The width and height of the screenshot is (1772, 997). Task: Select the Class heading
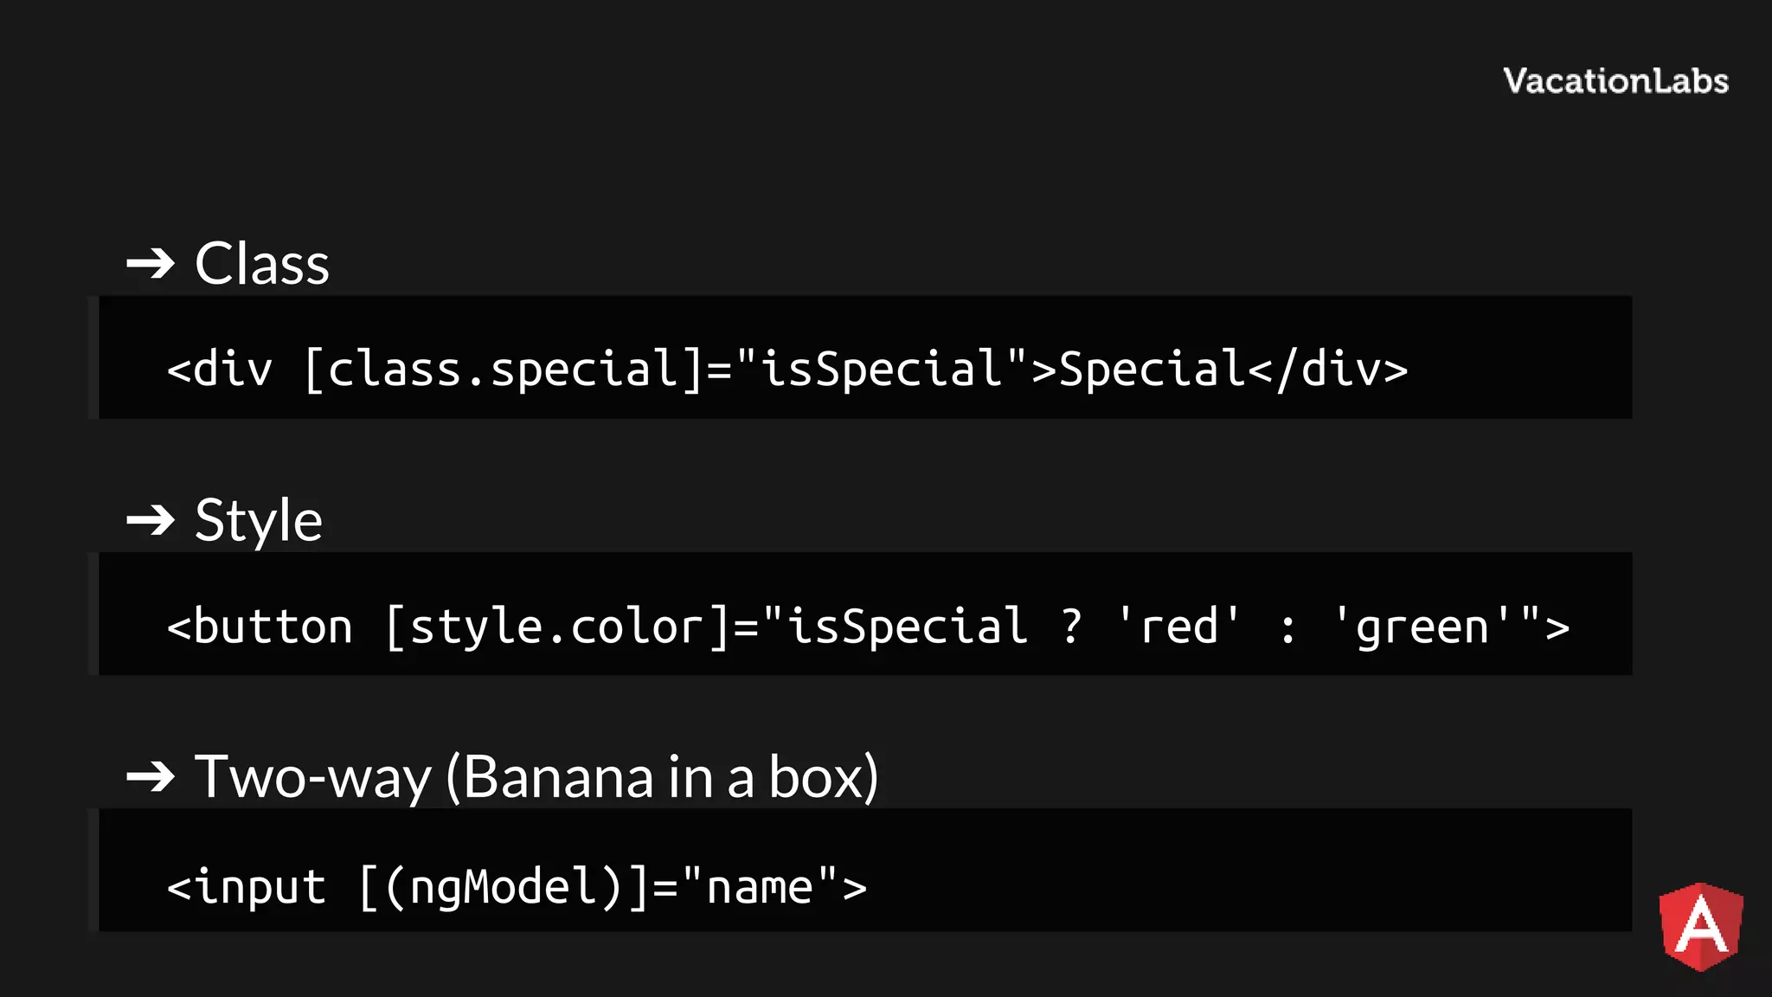pyautogui.click(x=262, y=263)
